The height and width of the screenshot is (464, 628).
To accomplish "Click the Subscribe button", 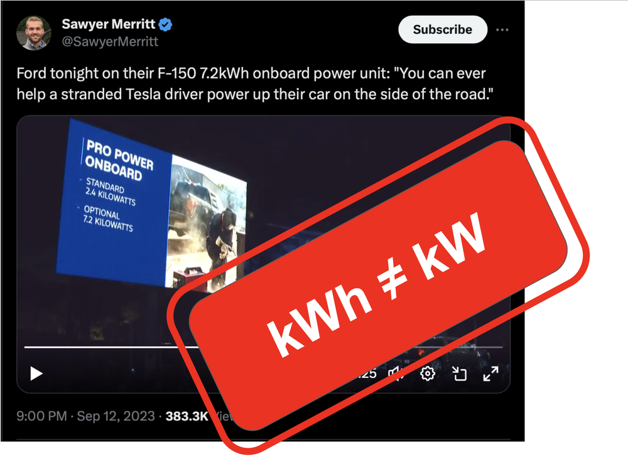I will 443,30.
